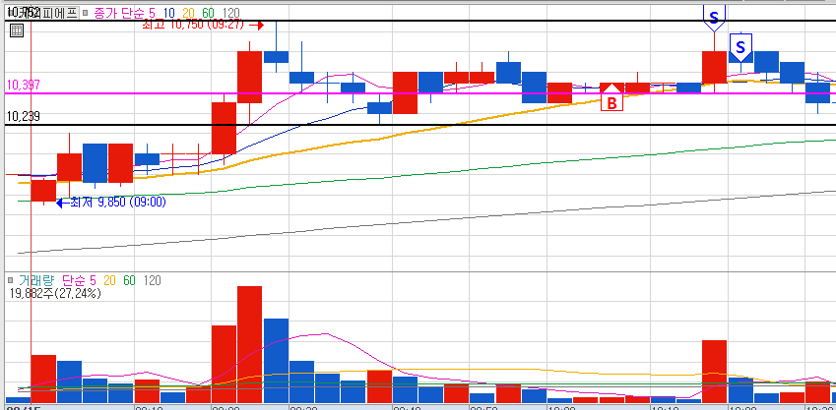The width and height of the screenshot is (836, 410).
Task: Toggle the square box before 거래량
Action: (x=10, y=280)
